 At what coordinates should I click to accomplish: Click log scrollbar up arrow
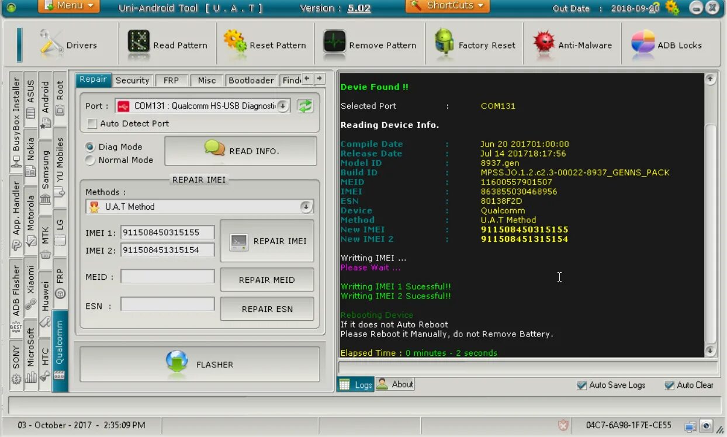[x=711, y=79]
